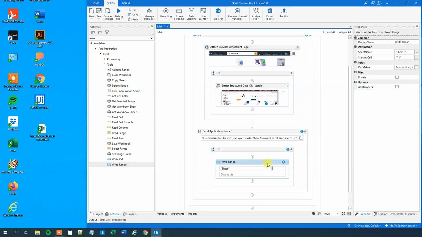
Task: Open Chrome from the Windows taskbar
Action: coord(145,233)
